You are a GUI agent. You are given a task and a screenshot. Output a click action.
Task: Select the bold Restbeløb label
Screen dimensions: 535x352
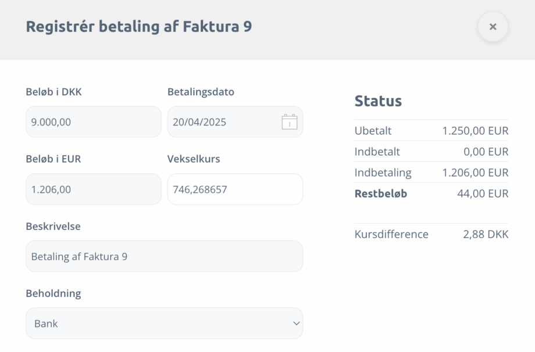pyautogui.click(x=381, y=193)
